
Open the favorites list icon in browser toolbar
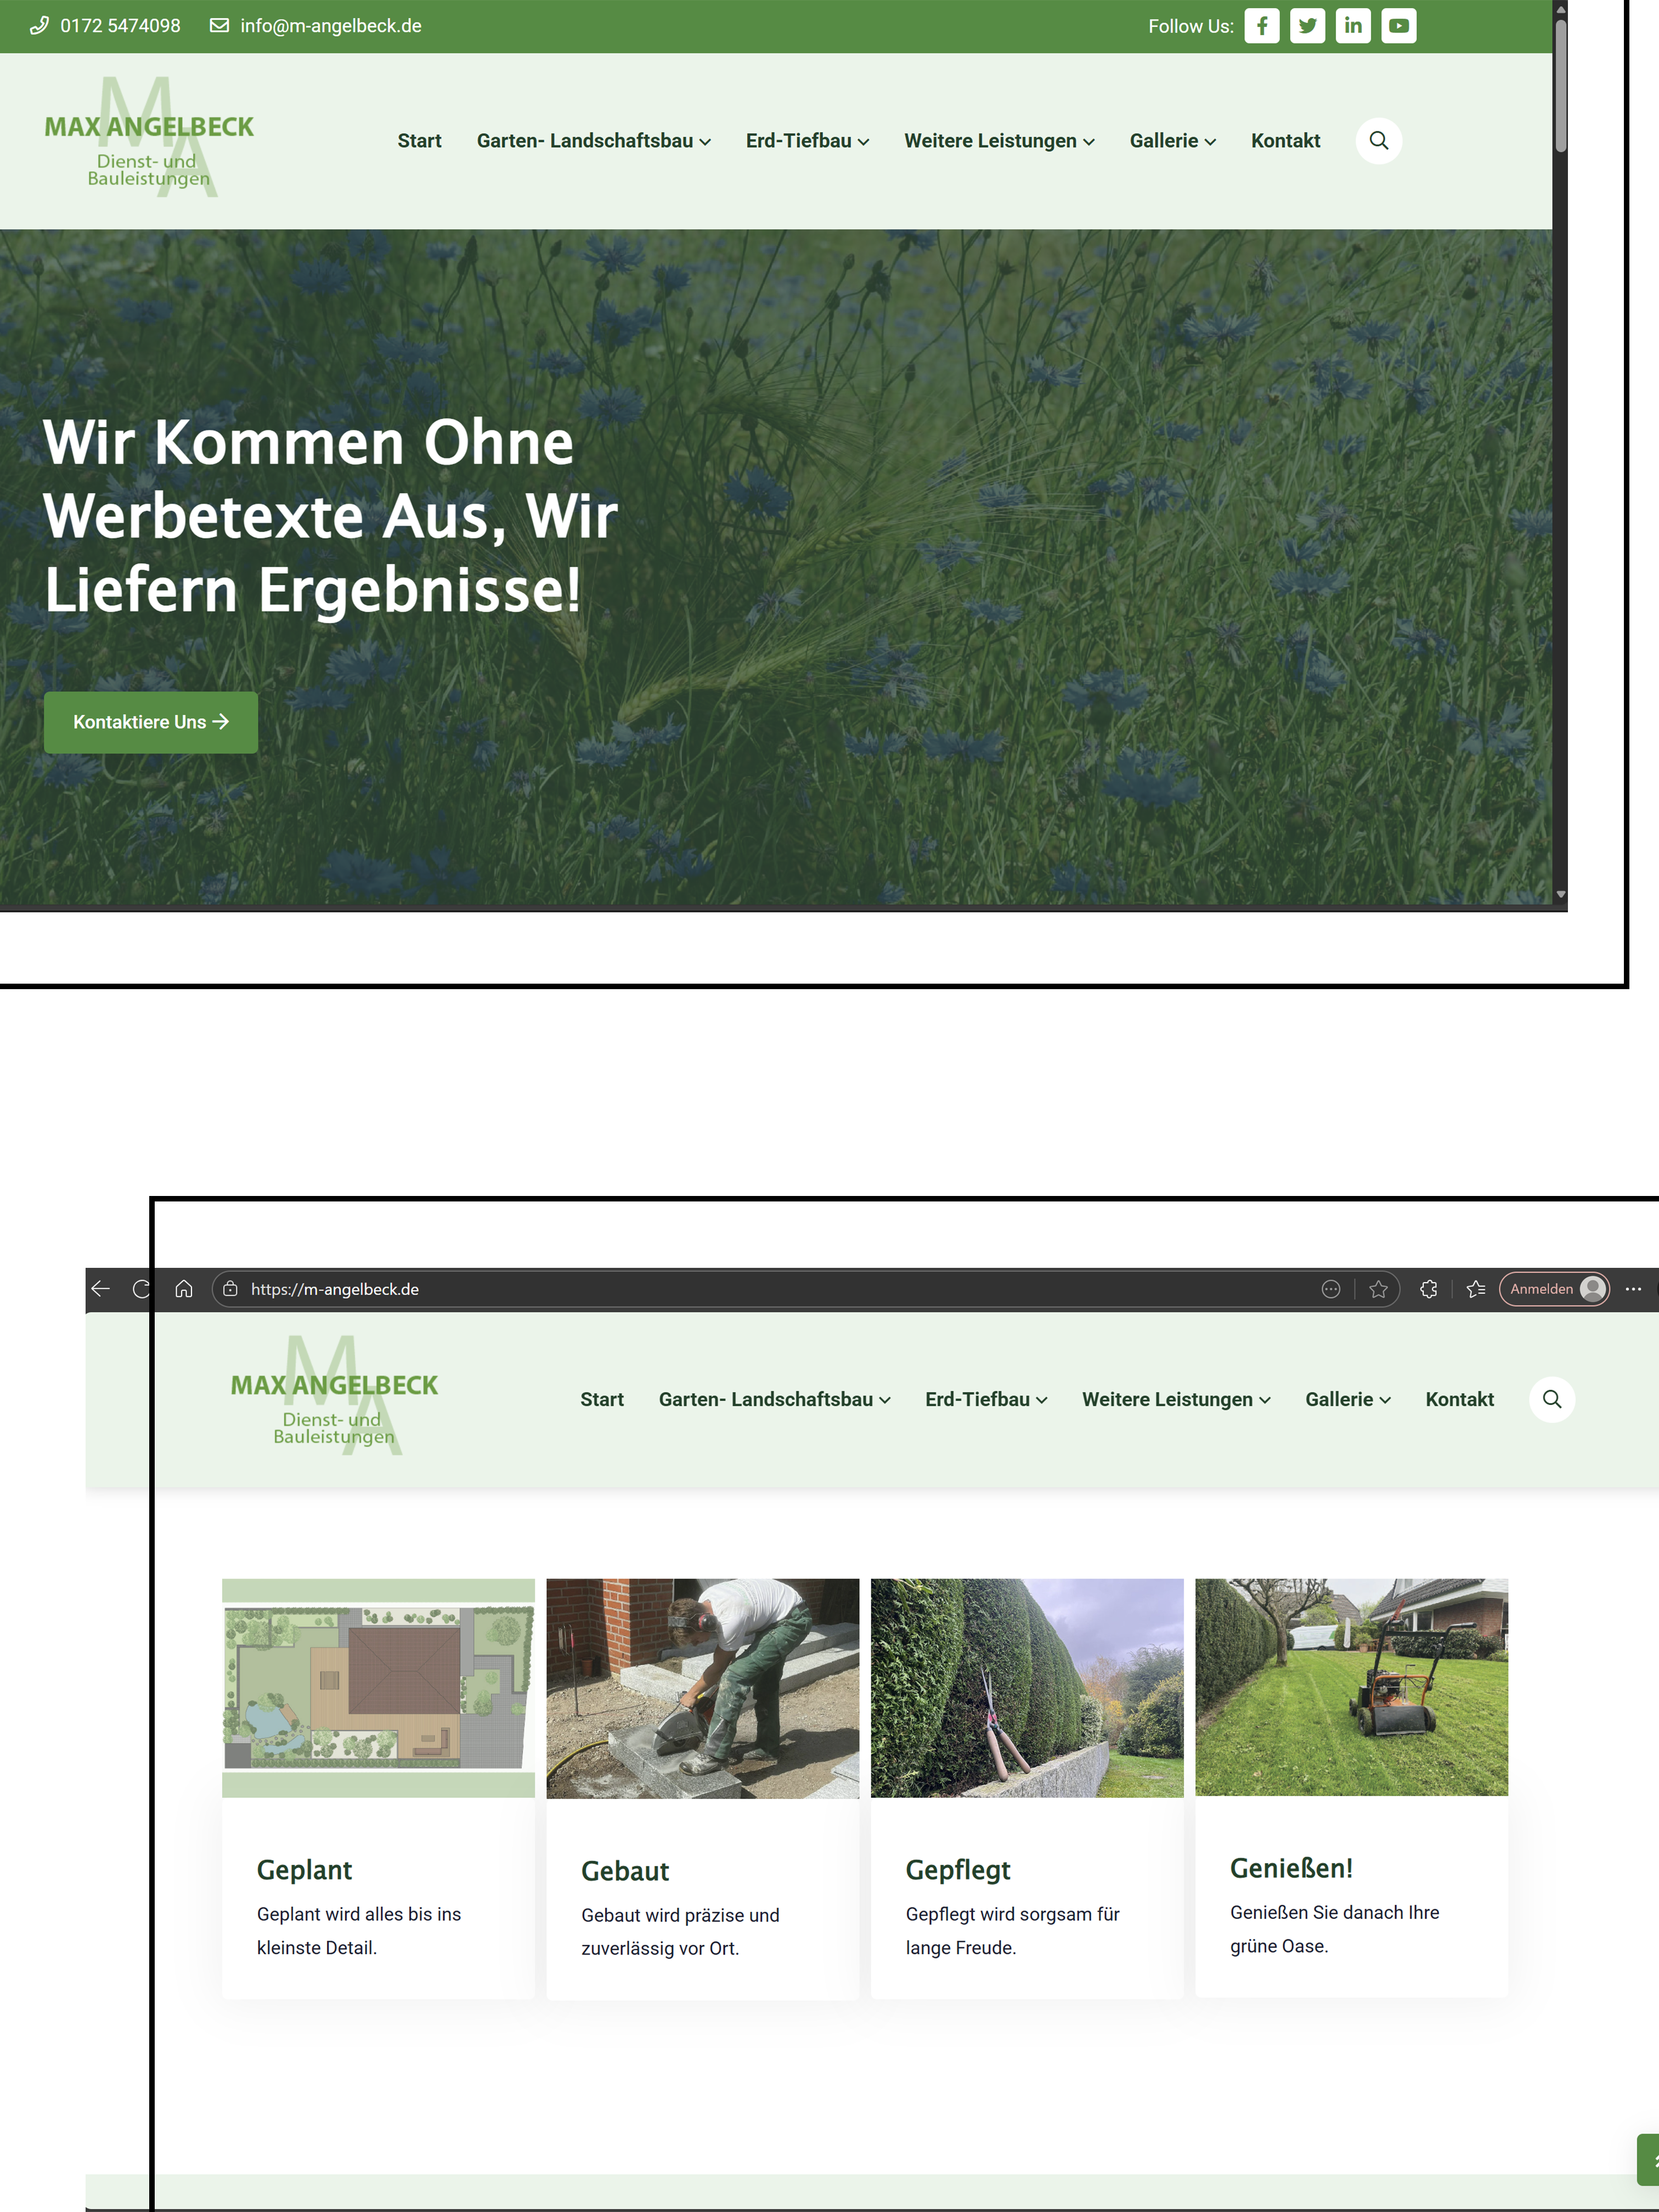coord(1476,1289)
